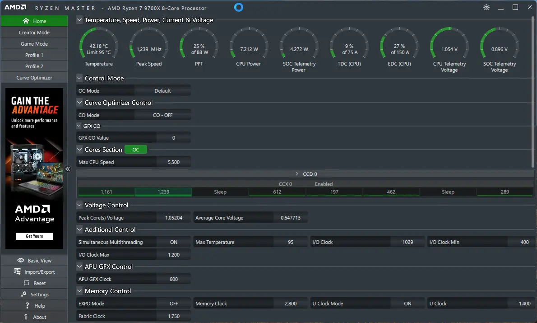Collapse the Additional Control section
The width and height of the screenshot is (537, 323).
pyautogui.click(x=79, y=229)
